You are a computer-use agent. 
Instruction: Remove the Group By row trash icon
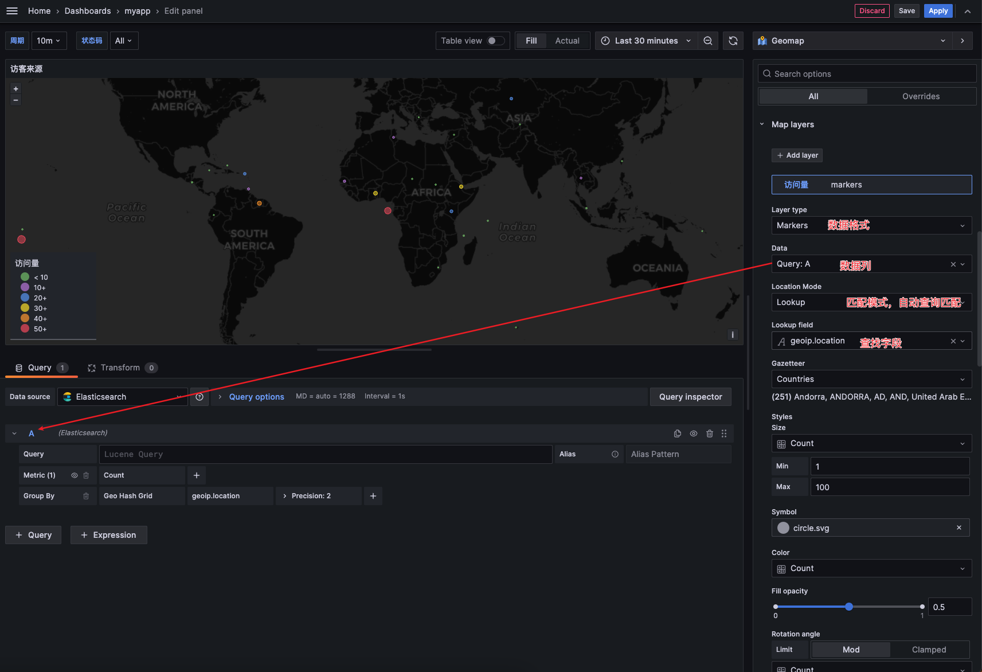[86, 496]
